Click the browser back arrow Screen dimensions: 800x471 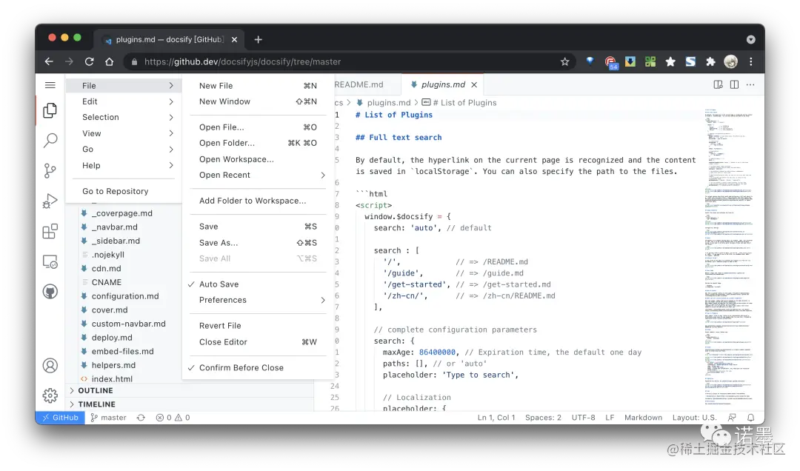click(x=49, y=61)
